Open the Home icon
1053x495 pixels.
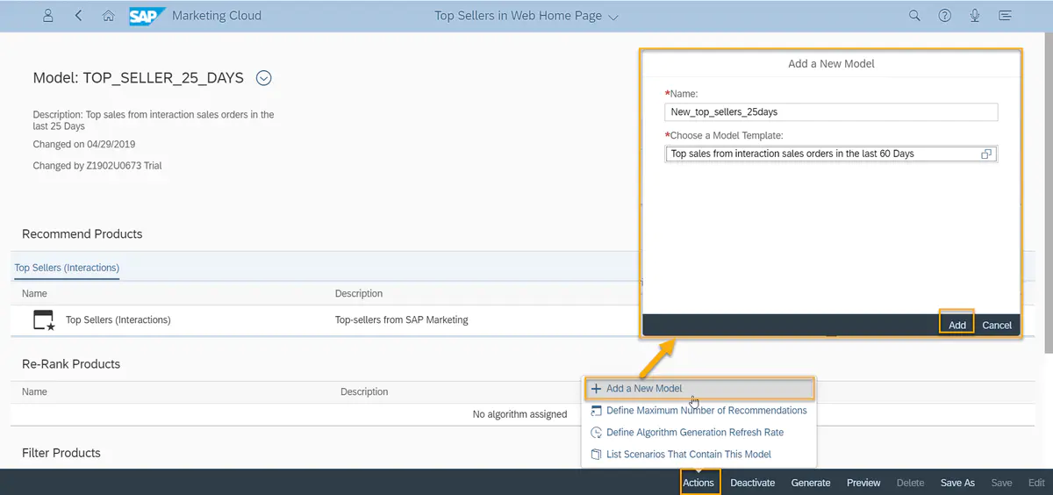[108, 16]
